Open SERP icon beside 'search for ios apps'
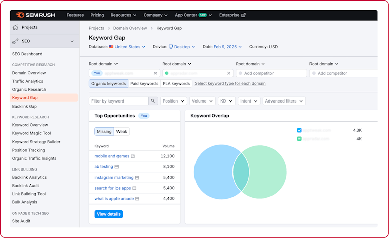 click(134, 188)
